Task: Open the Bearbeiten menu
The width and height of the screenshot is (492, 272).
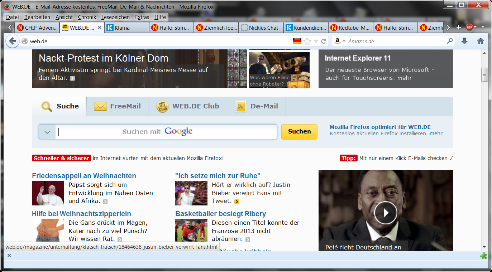Action: tap(37, 17)
